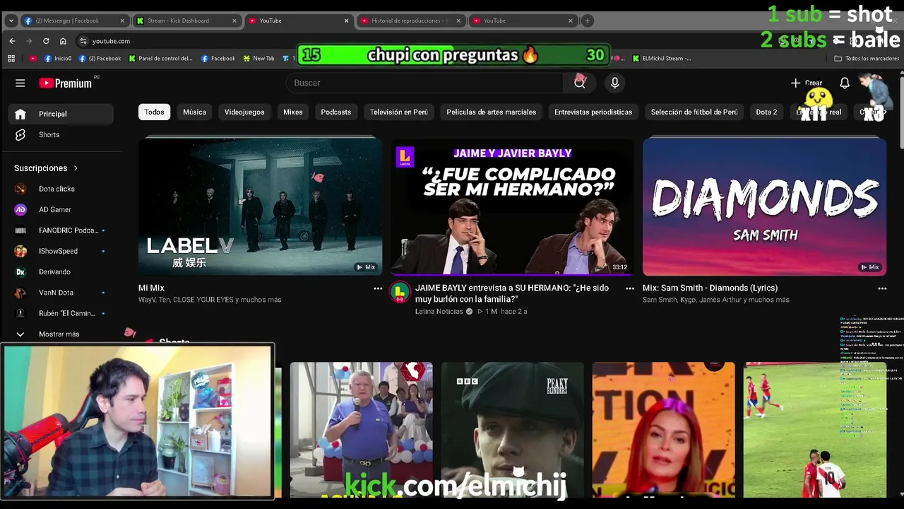
Task: Open FANODRIC Podcast subscription
Action: click(x=61, y=230)
